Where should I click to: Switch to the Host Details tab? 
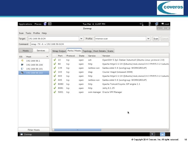pos(99,51)
